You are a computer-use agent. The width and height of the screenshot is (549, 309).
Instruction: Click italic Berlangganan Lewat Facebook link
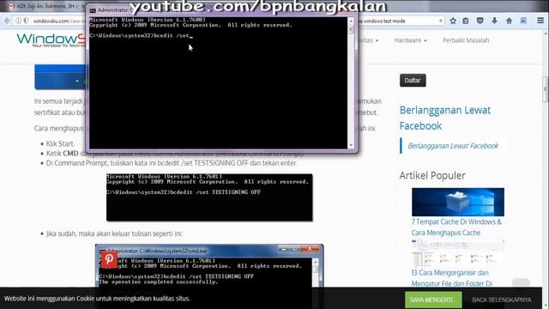point(453,146)
